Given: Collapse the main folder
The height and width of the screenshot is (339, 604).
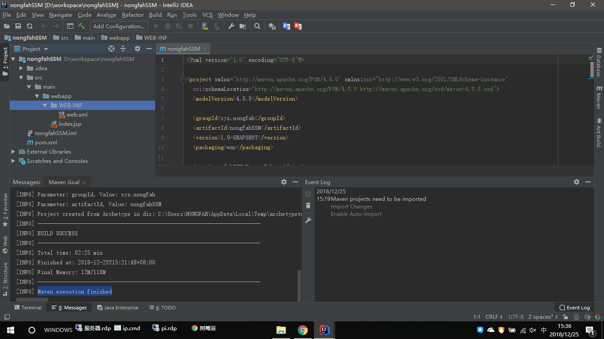Looking at the screenshot, I should [29, 87].
